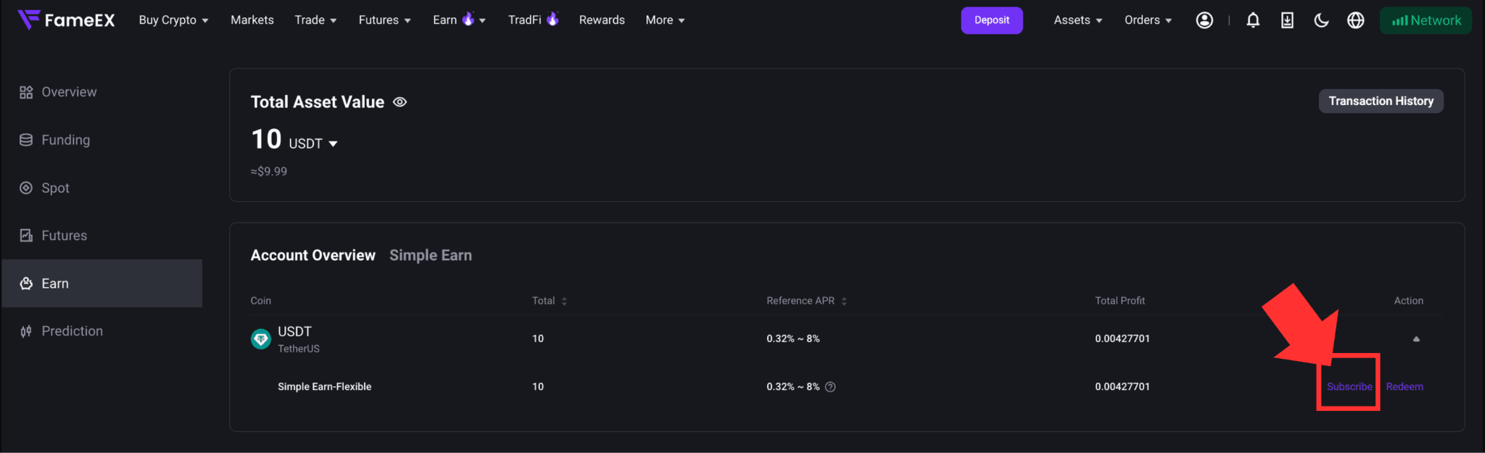Click the Simple Earn-Flexible row label
Image resolution: width=1485 pixels, height=453 pixels.
[324, 387]
